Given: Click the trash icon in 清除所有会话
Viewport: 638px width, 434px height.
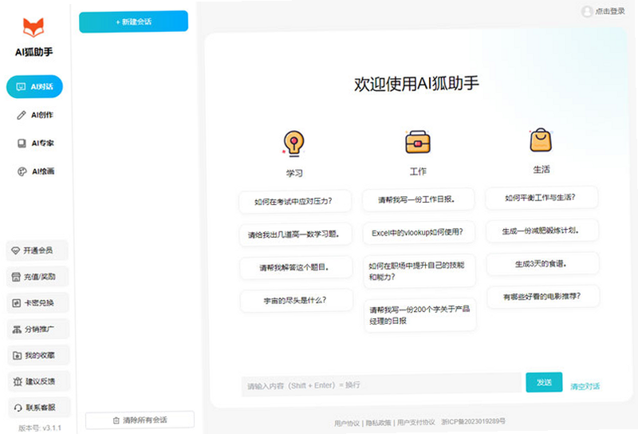Looking at the screenshot, I should coord(116,420).
